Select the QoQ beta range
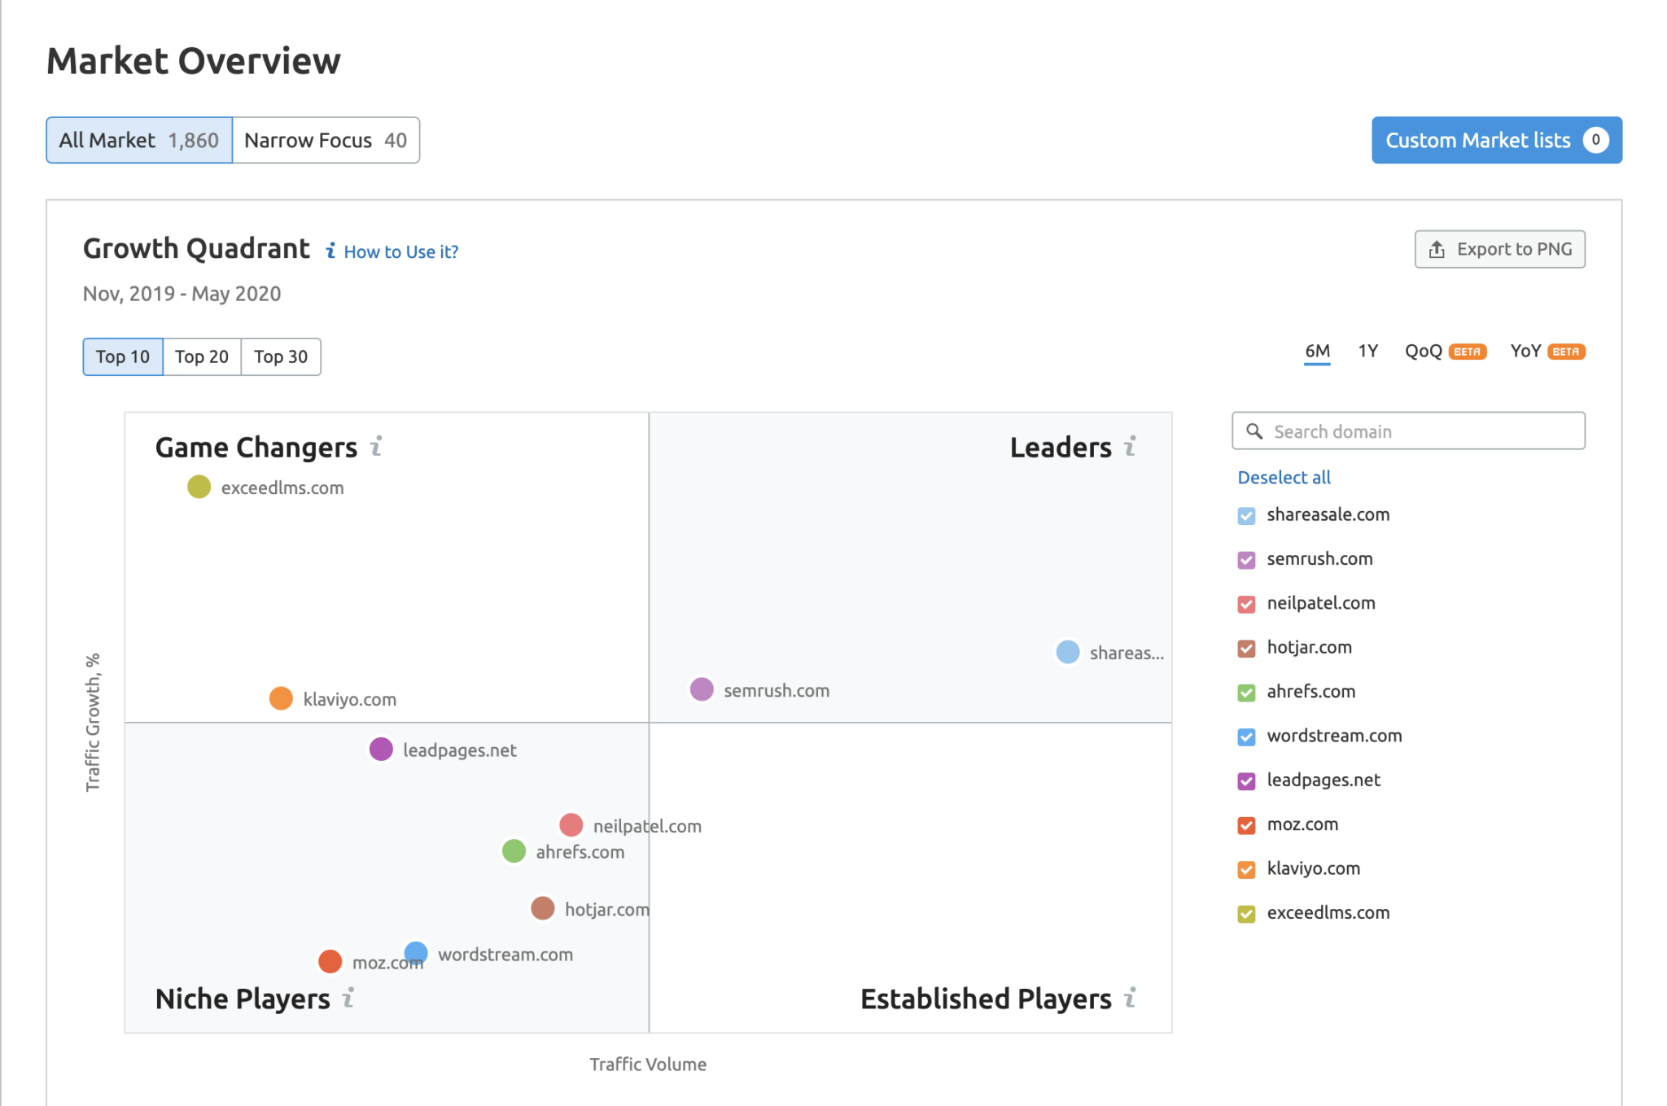 coord(1446,351)
